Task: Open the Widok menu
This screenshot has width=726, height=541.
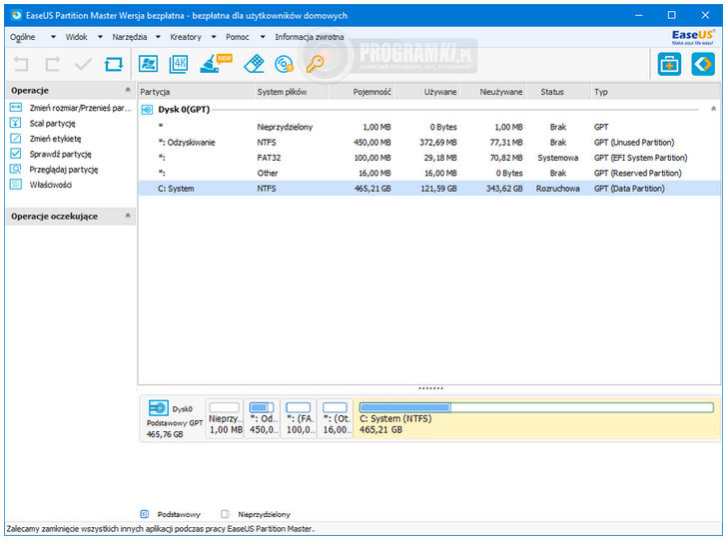Action: pyautogui.click(x=77, y=37)
